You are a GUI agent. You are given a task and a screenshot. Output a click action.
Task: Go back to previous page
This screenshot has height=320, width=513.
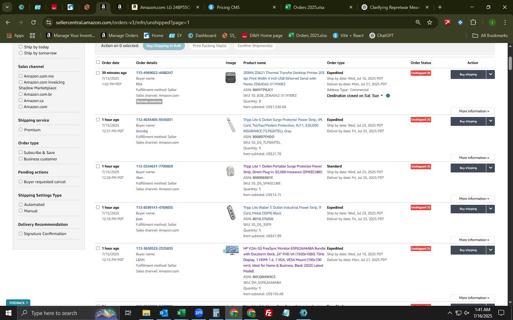click(x=8, y=22)
